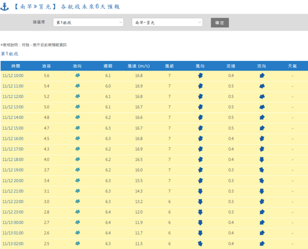308x249 pixels.
Task: Open the 第1航段 segment dropdown
Action: click(88, 22)
